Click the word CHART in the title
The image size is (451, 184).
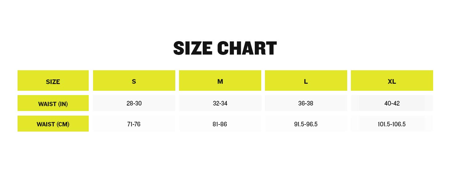(x=247, y=48)
